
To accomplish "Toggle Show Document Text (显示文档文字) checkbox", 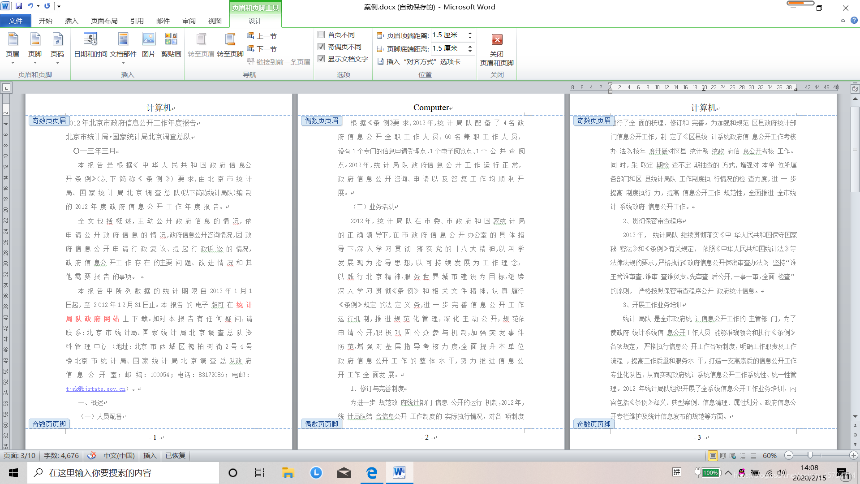I will point(321,59).
